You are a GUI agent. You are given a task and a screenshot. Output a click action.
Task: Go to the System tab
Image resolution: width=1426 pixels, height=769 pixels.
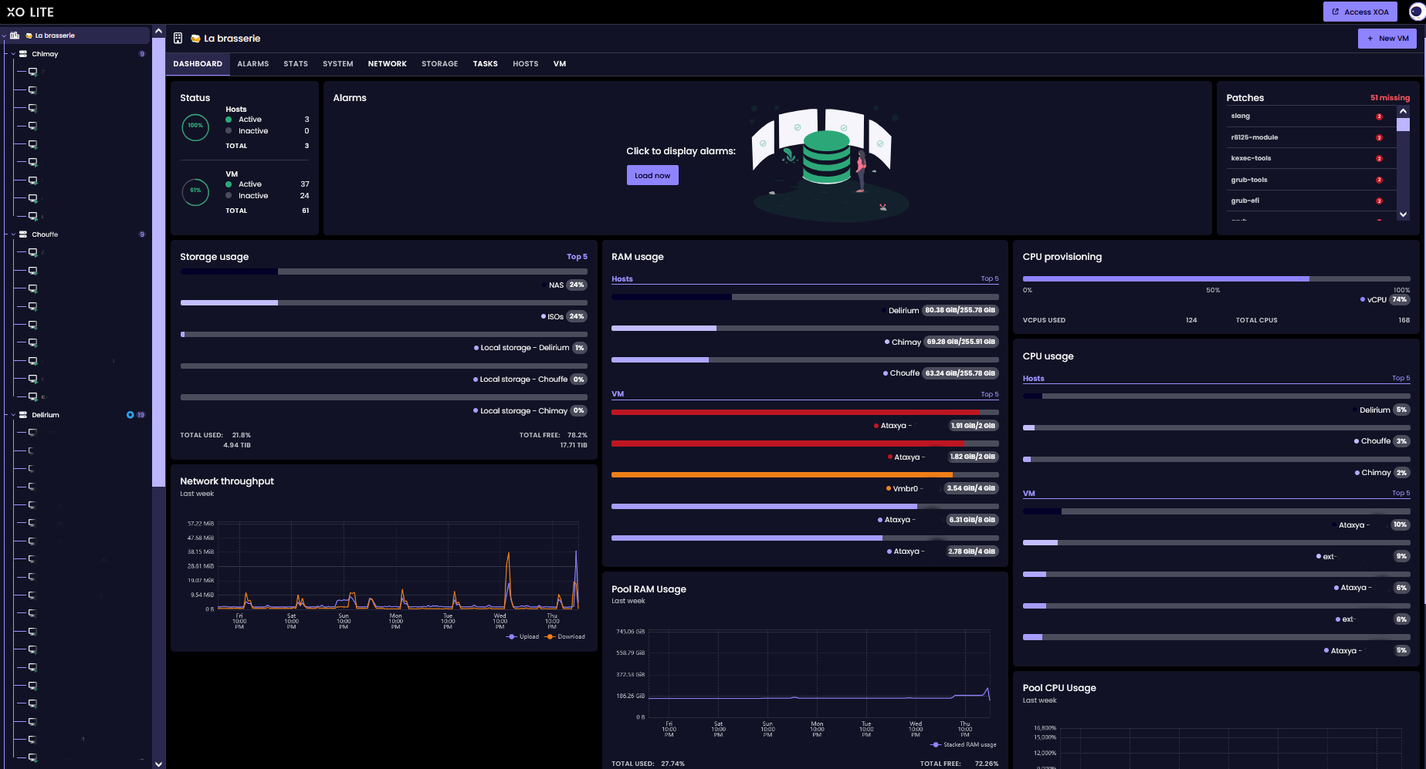338,64
